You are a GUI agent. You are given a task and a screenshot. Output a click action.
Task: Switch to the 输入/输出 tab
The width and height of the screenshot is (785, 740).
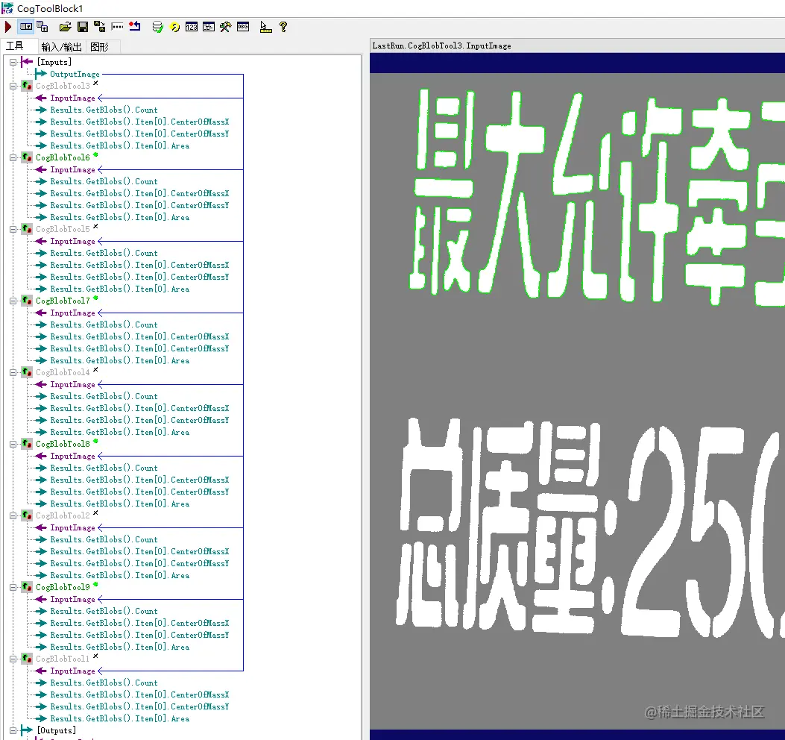pos(61,46)
